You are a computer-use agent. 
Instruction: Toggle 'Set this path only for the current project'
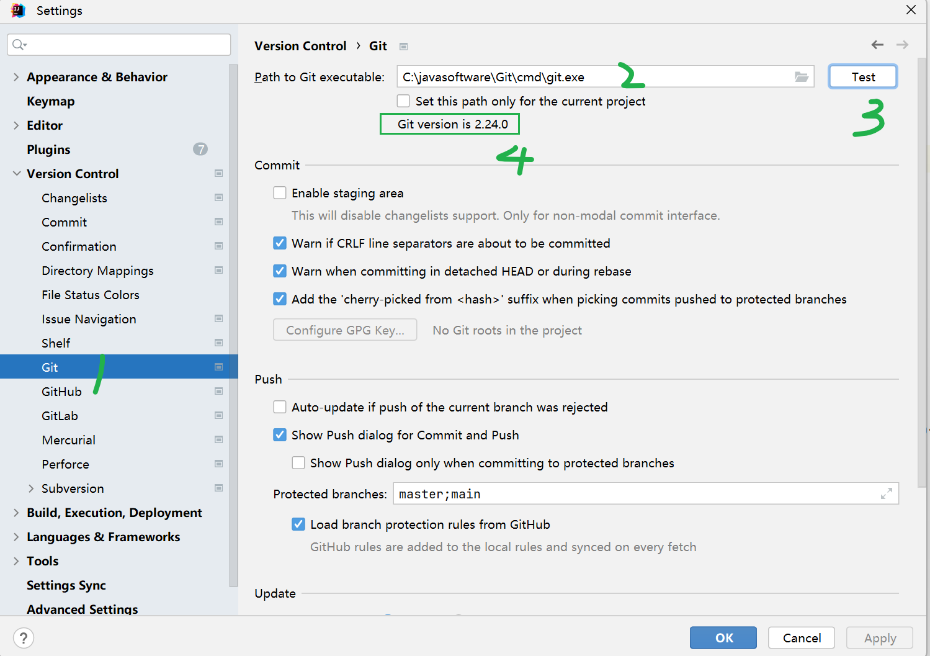403,101
